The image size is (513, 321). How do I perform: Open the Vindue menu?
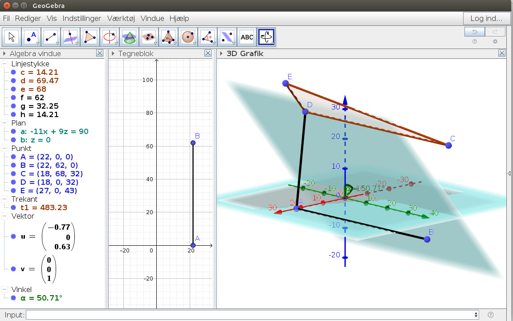[x=152, y=18]
